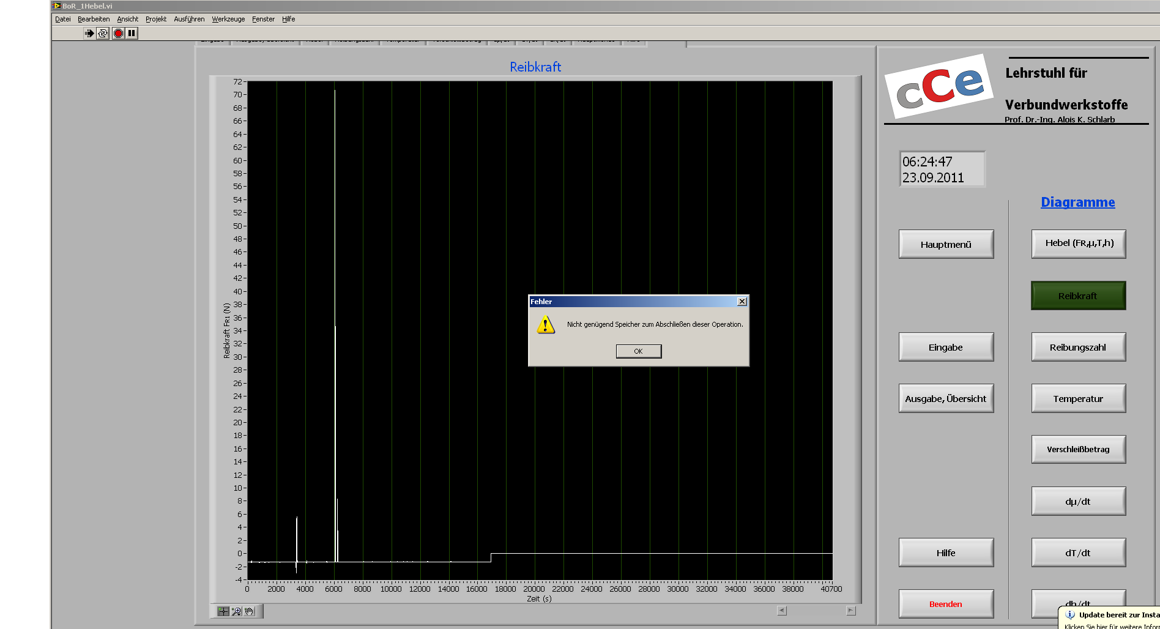Open the Hilfe menu in menu bar
The width and height of the screenshot is (1160, 629).
click(x=289, y=19)
